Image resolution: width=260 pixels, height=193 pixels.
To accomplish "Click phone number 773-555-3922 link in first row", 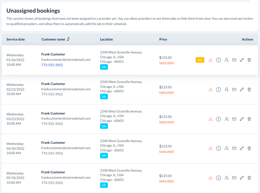I will click(x=52, y=65).
